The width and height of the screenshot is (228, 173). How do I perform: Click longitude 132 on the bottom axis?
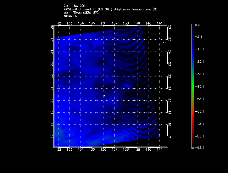pos(58,149)
